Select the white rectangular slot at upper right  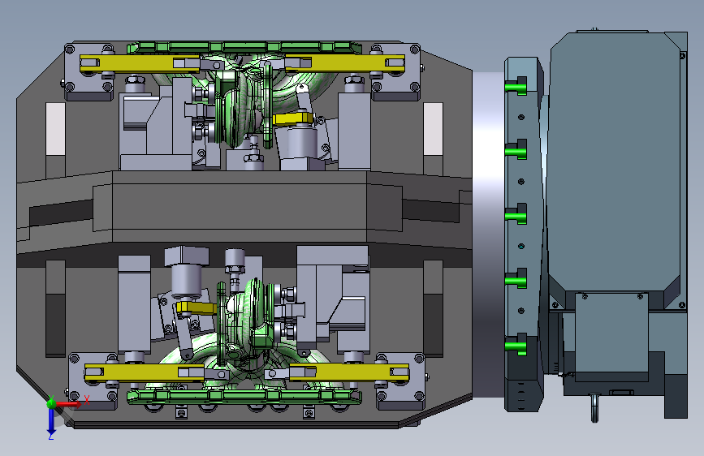click(434, 129)
